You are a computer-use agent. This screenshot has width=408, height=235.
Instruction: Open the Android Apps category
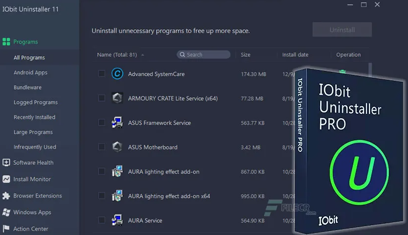point(31,72)
